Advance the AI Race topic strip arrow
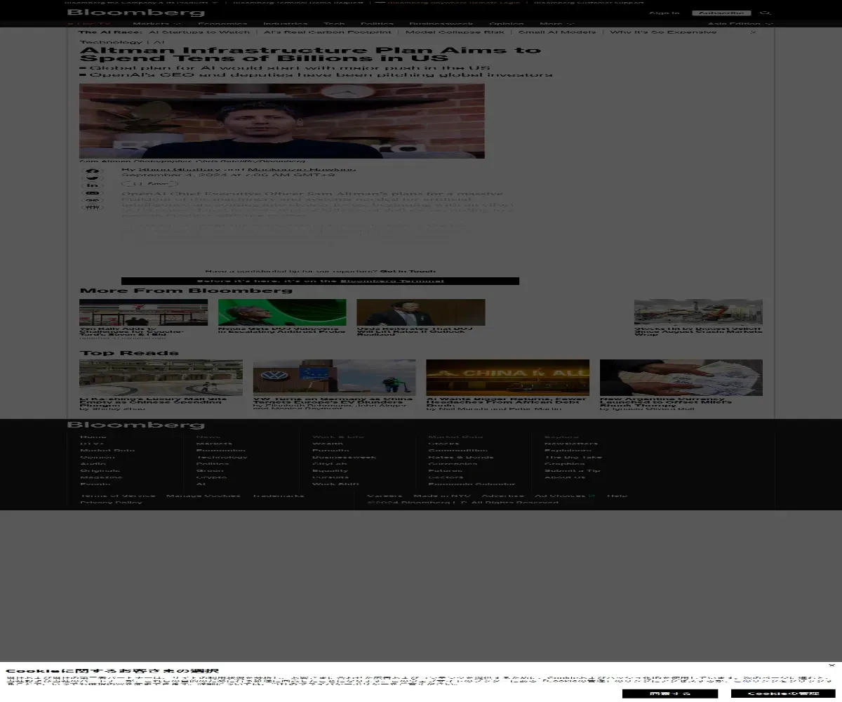Viewport: 842px width, 702px height. point(754,32)
